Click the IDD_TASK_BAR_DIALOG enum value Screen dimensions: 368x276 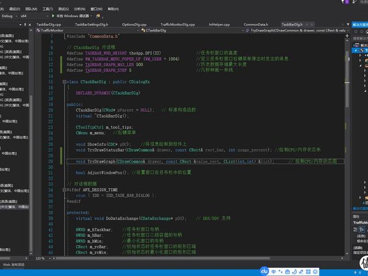(128, 195)
